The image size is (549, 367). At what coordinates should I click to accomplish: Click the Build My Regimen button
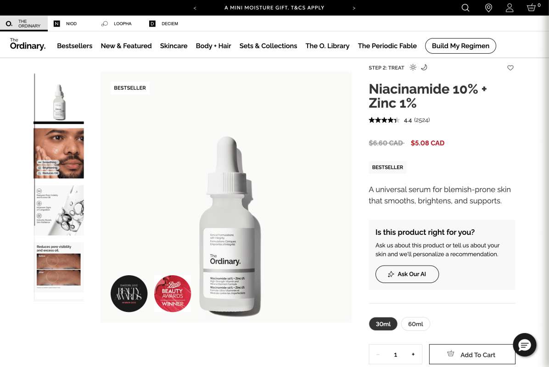(460, 46)
